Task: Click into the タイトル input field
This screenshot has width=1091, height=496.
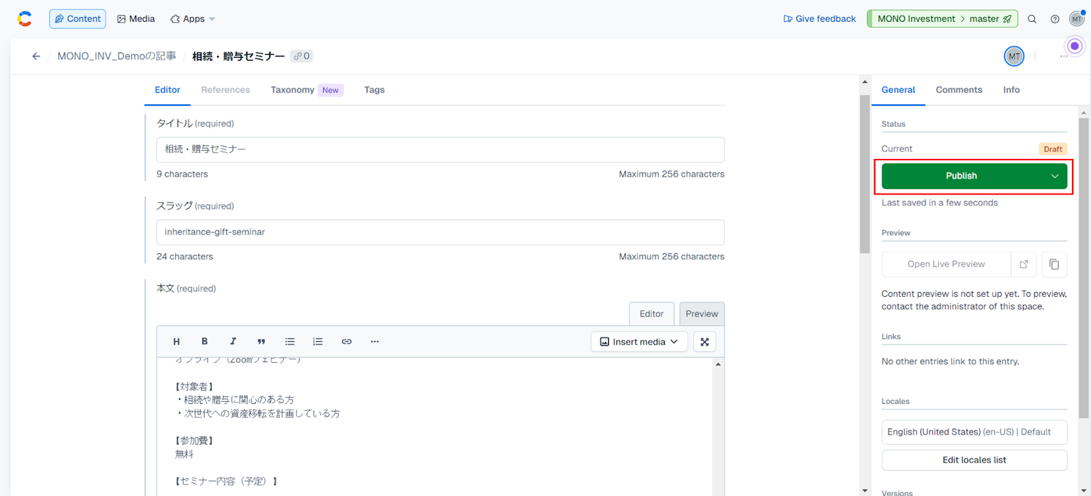Action: [440, 149]
